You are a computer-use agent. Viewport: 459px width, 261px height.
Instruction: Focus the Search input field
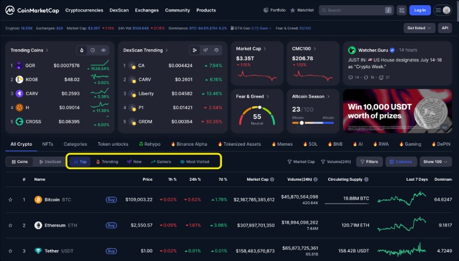(356, 10)
